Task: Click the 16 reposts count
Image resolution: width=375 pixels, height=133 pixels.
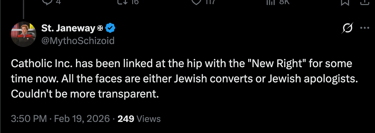Action: pos(135,2)
